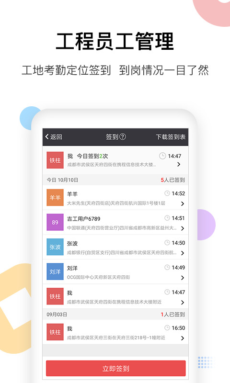Viewport: 230px width, 383px height.
Task: Tap the blue 张波 avatar
Action: [x=55, y=247]
